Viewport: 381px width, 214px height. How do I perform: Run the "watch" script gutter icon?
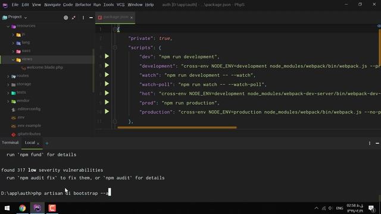tap(107, 75)
